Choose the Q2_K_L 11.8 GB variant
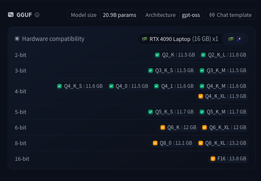This screenshot has width=261, height=181. (x=223, y=55)
